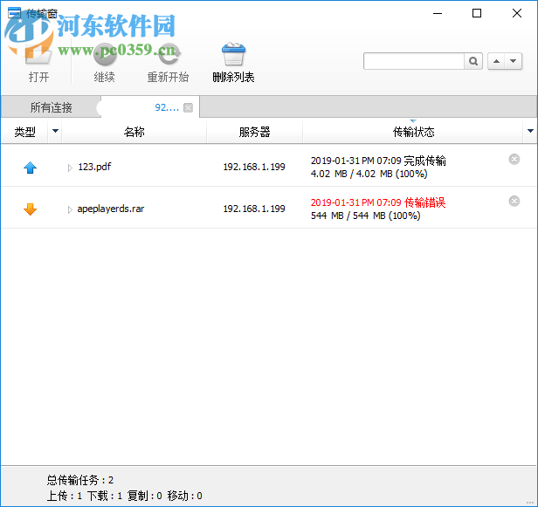Focus the search input field
The width and height of the screenshot is (538, 507).
pyautogui.click(x=414, y=61)
